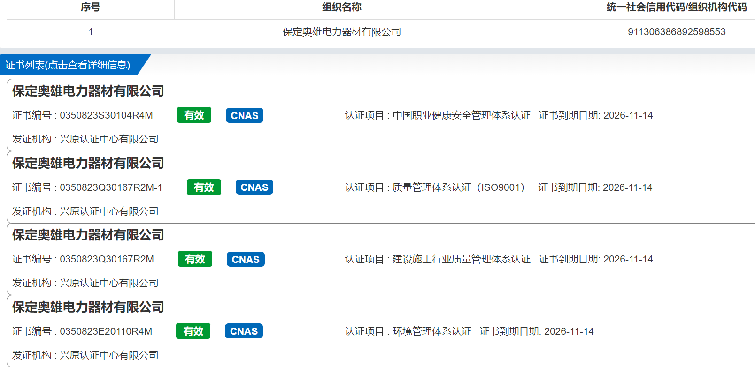Click the 统一社会信用代码/组织机构代码 column header
The height and width of the screenshot is (367, 755).
677,7
